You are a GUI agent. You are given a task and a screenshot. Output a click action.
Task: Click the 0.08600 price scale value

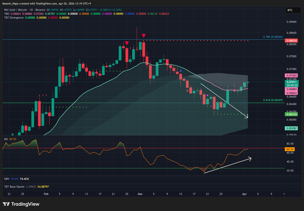pyautogui.click(x=291, y=33)
